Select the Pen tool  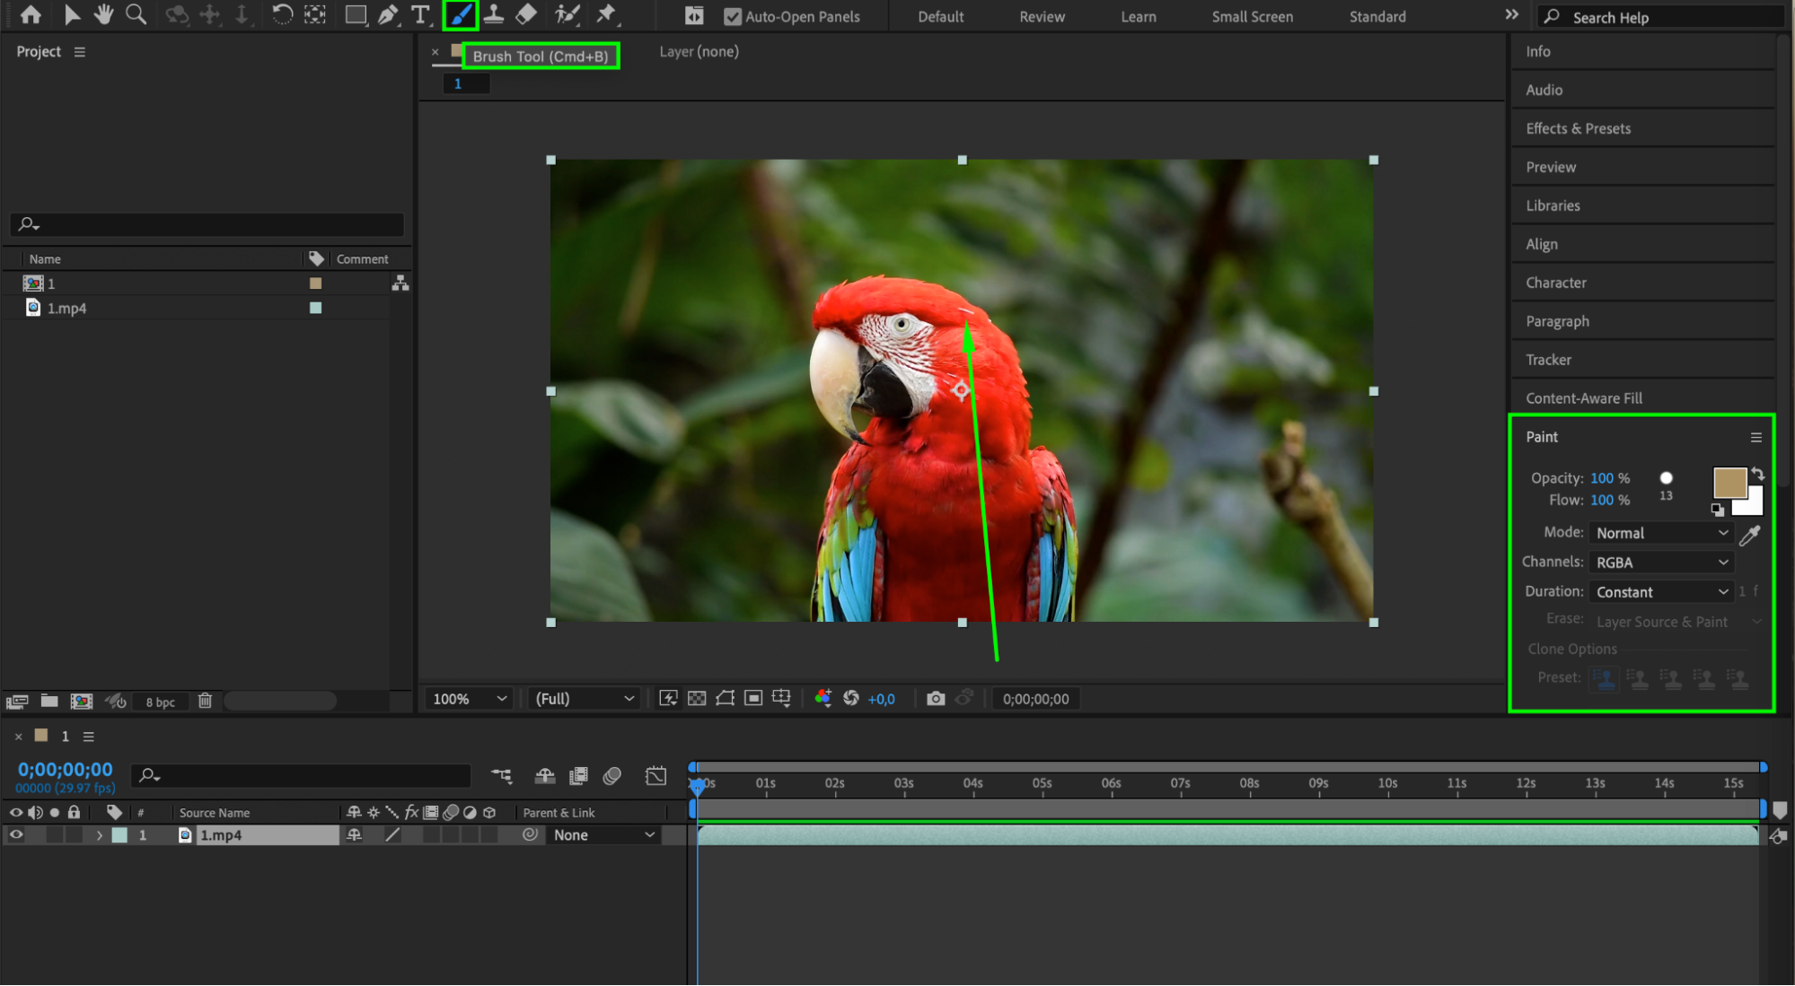pos(388,14)
